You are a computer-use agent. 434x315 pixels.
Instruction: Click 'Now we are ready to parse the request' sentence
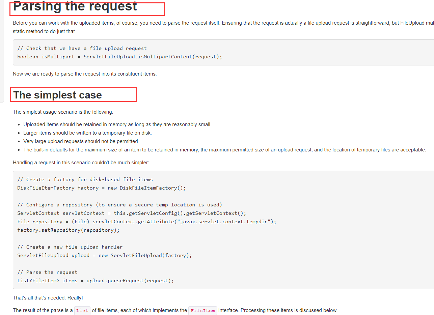pyautogui.click(x=85, y=74)
